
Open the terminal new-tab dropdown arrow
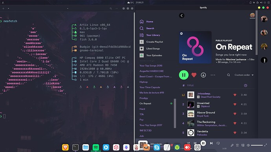8,8
